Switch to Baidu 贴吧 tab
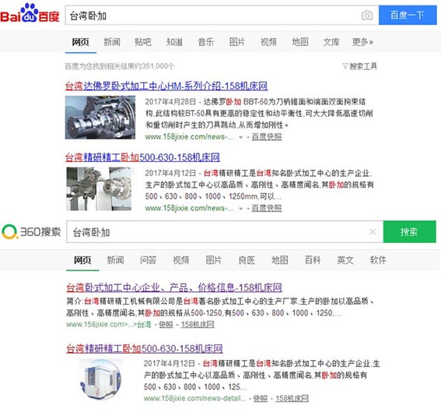 click(x=143, y=42)
